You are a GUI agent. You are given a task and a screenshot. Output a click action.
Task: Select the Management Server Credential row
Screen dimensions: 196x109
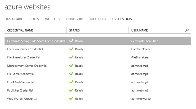98,66
